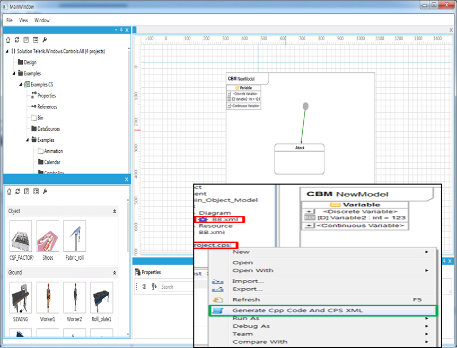Screen dimensions: 457x348
Task: Click the wrench settings icon in solution explorer
Action: coord(45,40)
